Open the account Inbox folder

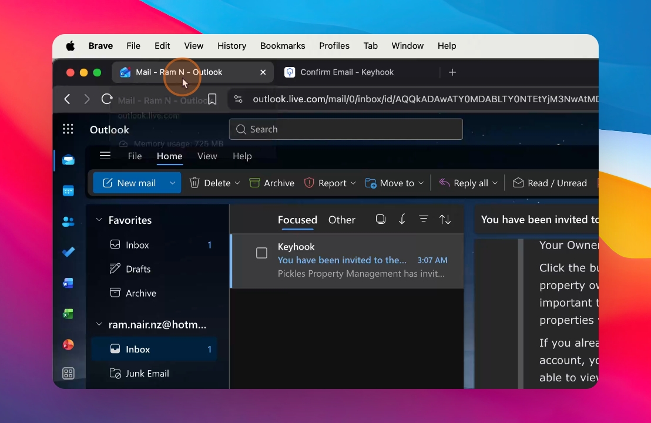(154, 349)
